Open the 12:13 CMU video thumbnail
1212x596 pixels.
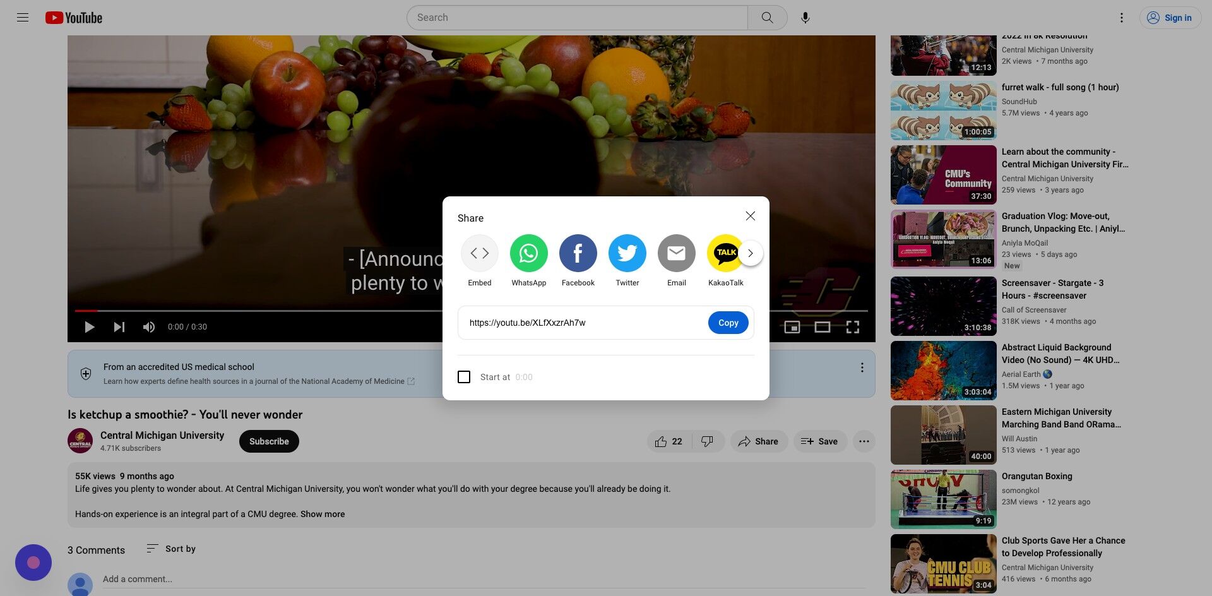[944, 56]
